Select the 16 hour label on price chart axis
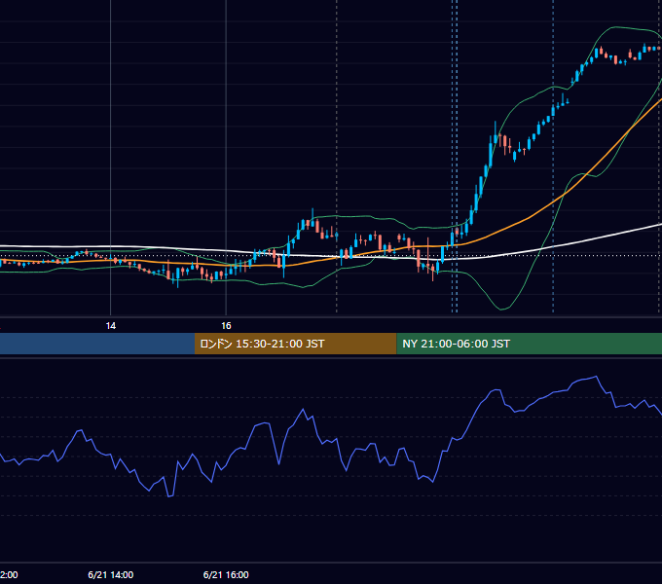 pyautogui.click(x=226, y=326)
